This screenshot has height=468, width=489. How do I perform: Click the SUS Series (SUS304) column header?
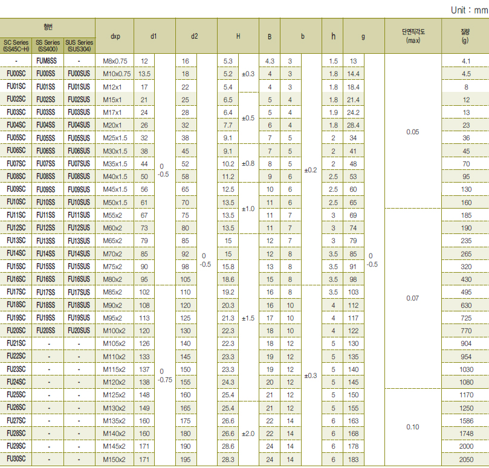click(79, 45)
